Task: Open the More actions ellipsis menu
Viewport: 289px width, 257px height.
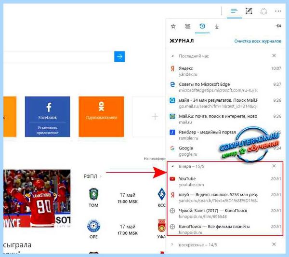Action: 278,11
